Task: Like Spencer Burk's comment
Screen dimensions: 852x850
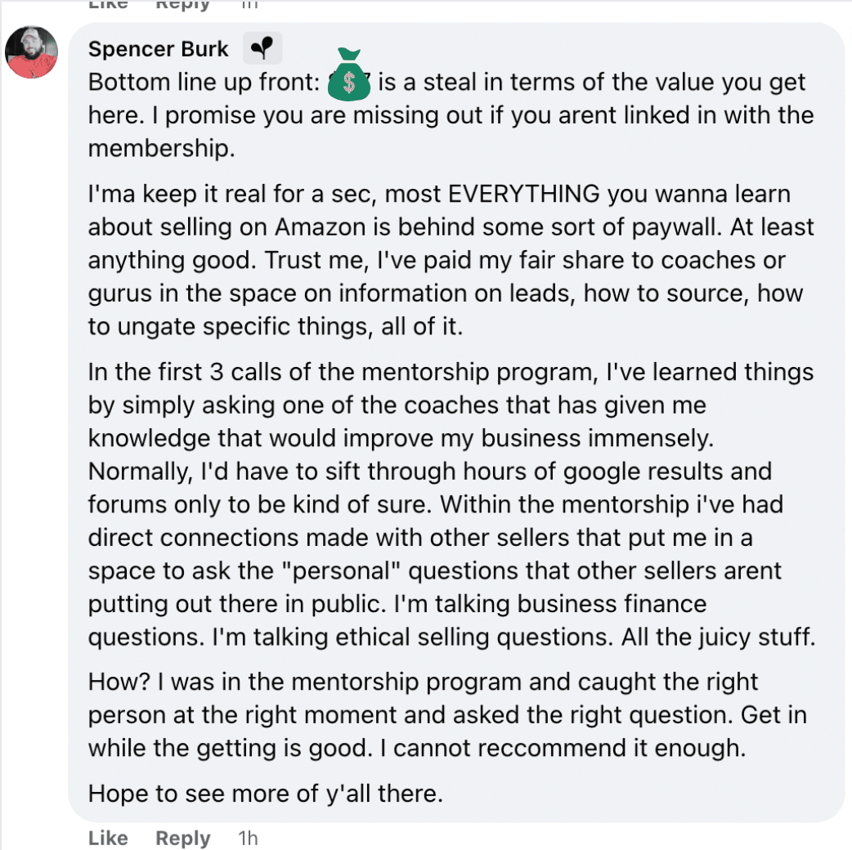Action: (108, 838)
